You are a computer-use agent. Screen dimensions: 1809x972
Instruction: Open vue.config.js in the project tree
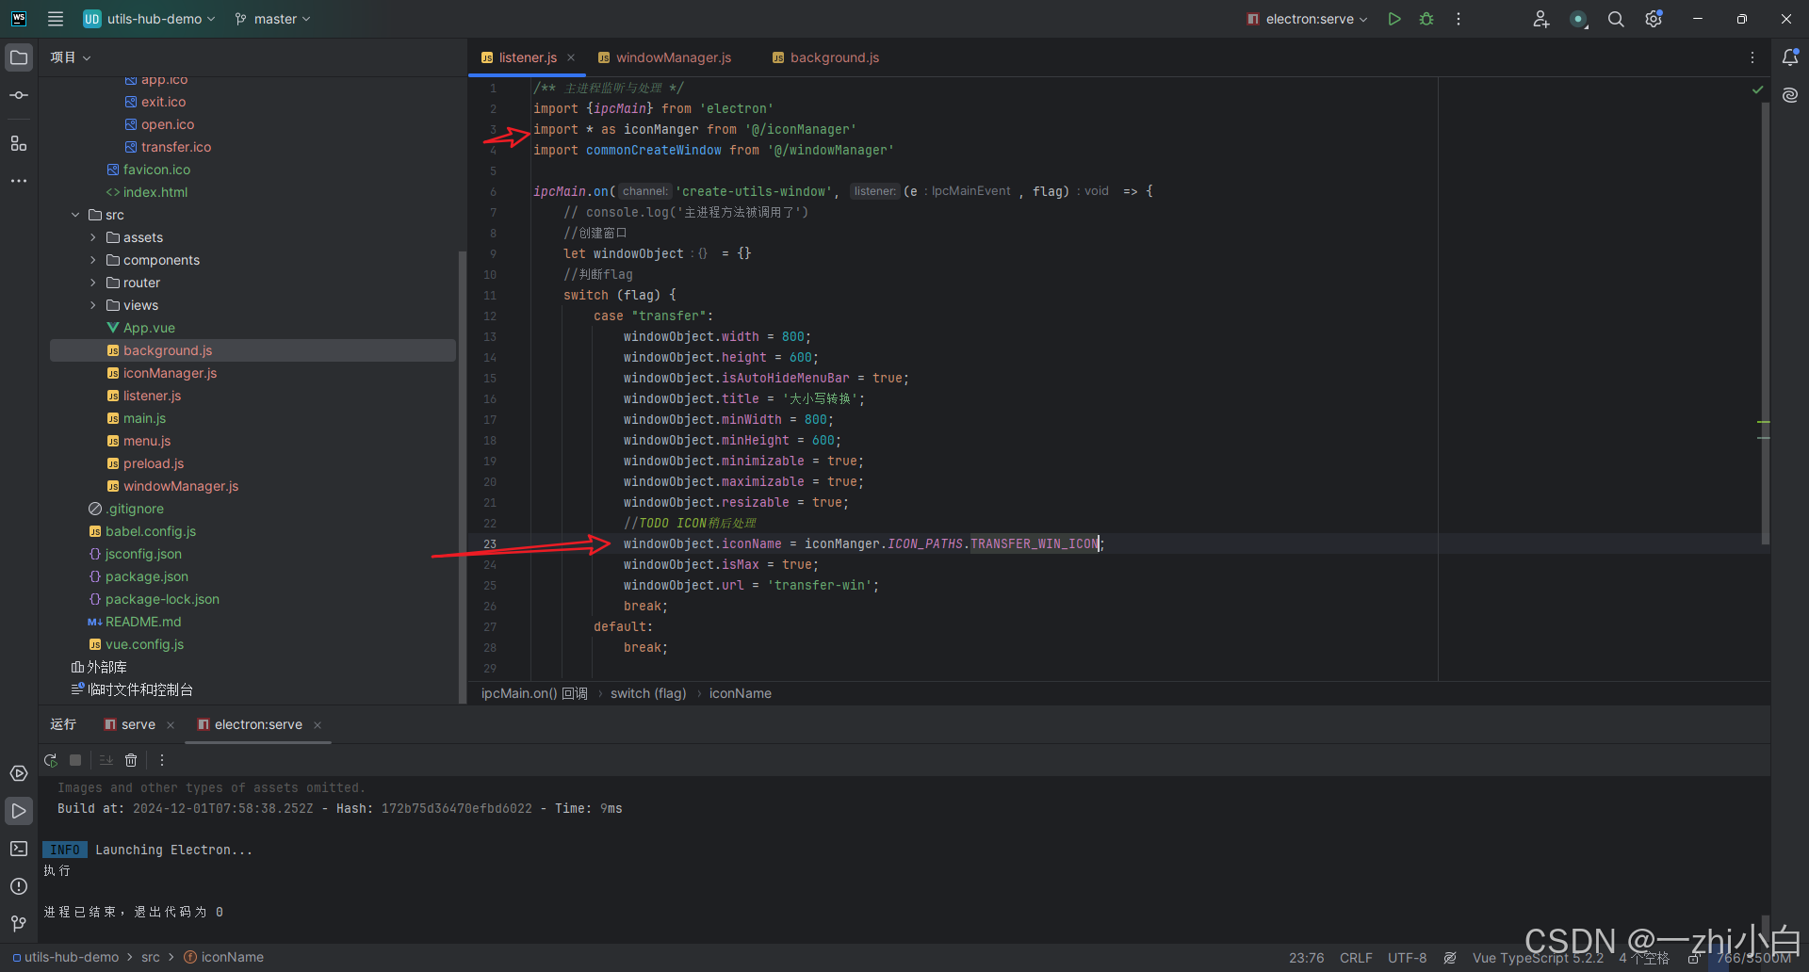point(144,644)
